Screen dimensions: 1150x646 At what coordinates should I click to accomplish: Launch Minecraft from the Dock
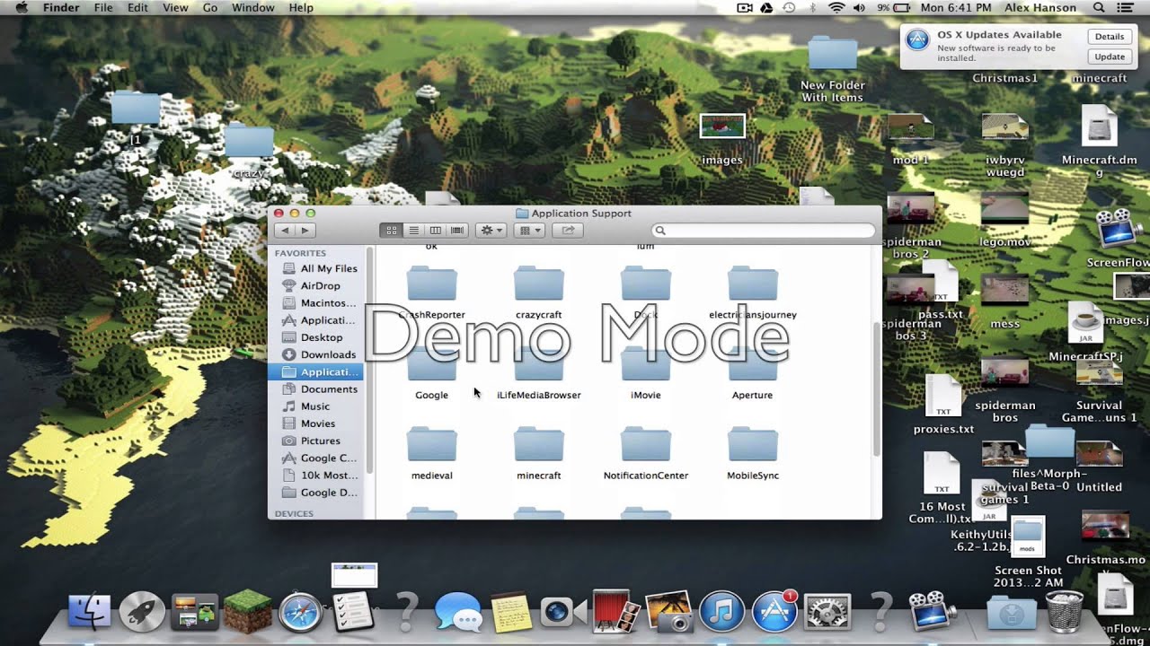coord(247,611)
